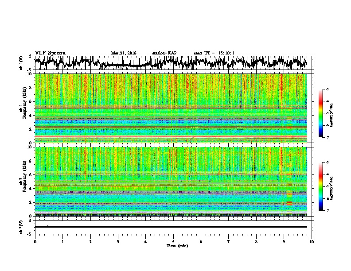Click inside the ch.2 spectrogram panel
This screenshot has height=271, width=351.
[171, 182]
